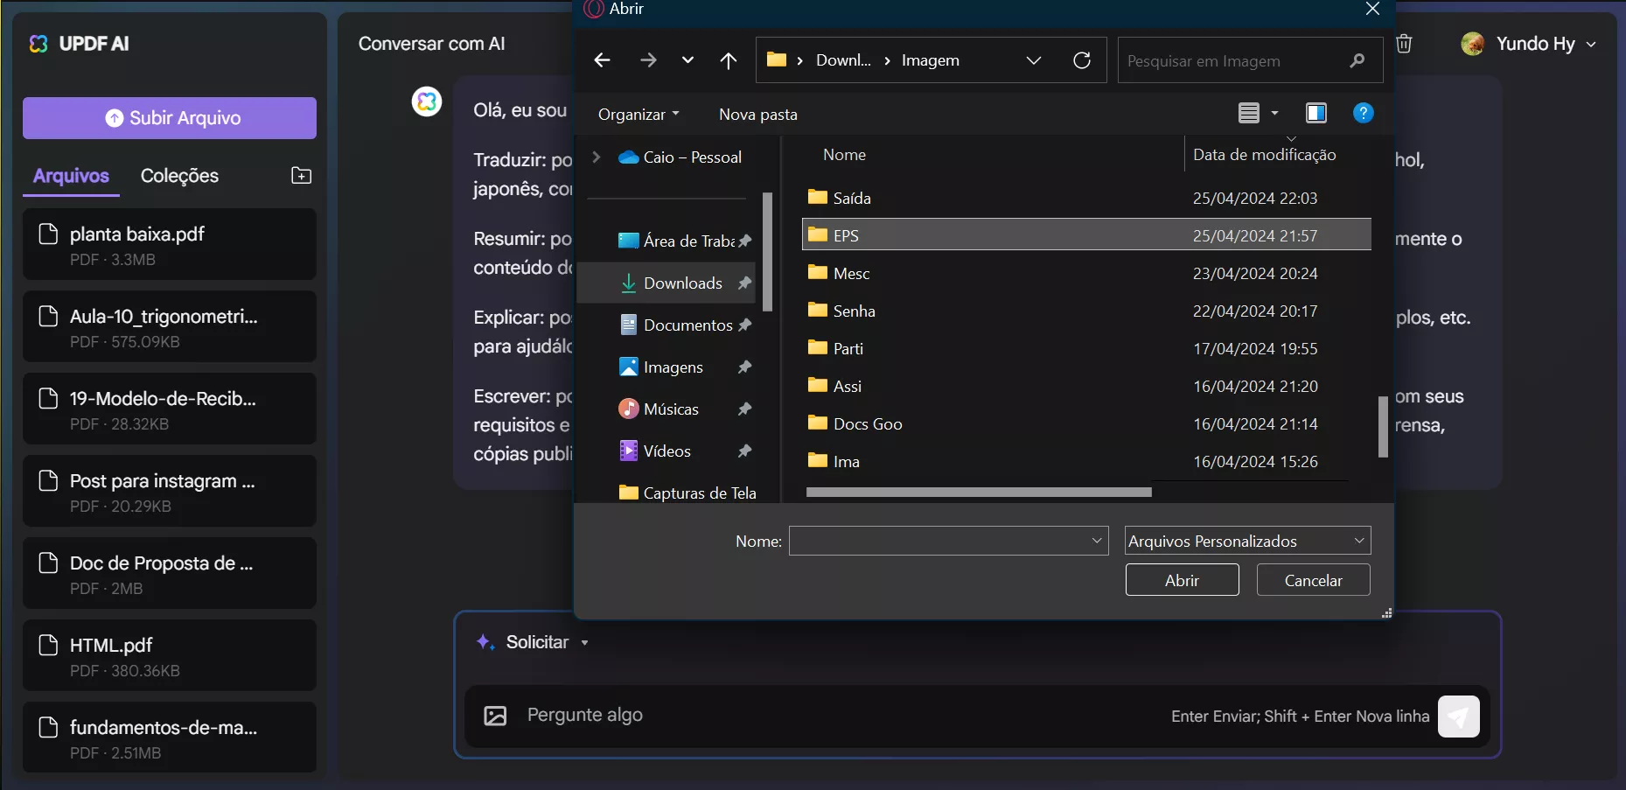Screen dimensions: 1626x790
Task: Toggle the preview pane icon
Action: click(1315, 113)
